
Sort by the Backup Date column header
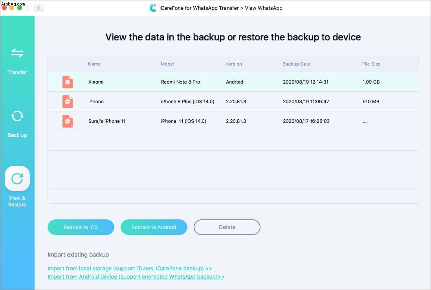[x=296, y=64]
